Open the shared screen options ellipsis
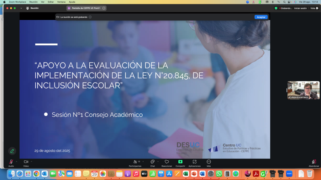The image size is (321, 180). point(104,8)
